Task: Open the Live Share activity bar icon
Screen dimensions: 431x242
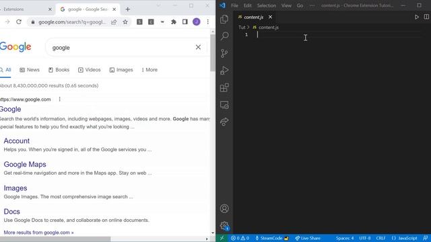Action: pyautogui.click(x=224, y=122)
